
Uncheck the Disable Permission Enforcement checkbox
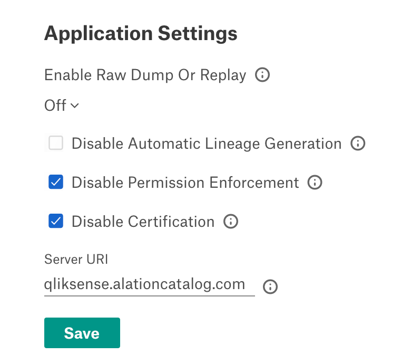56,181
